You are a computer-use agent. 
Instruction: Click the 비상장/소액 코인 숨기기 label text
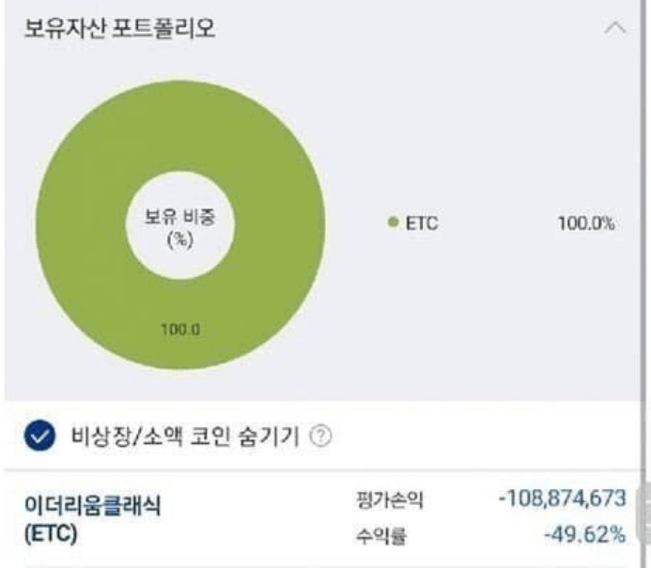(185, 437)
